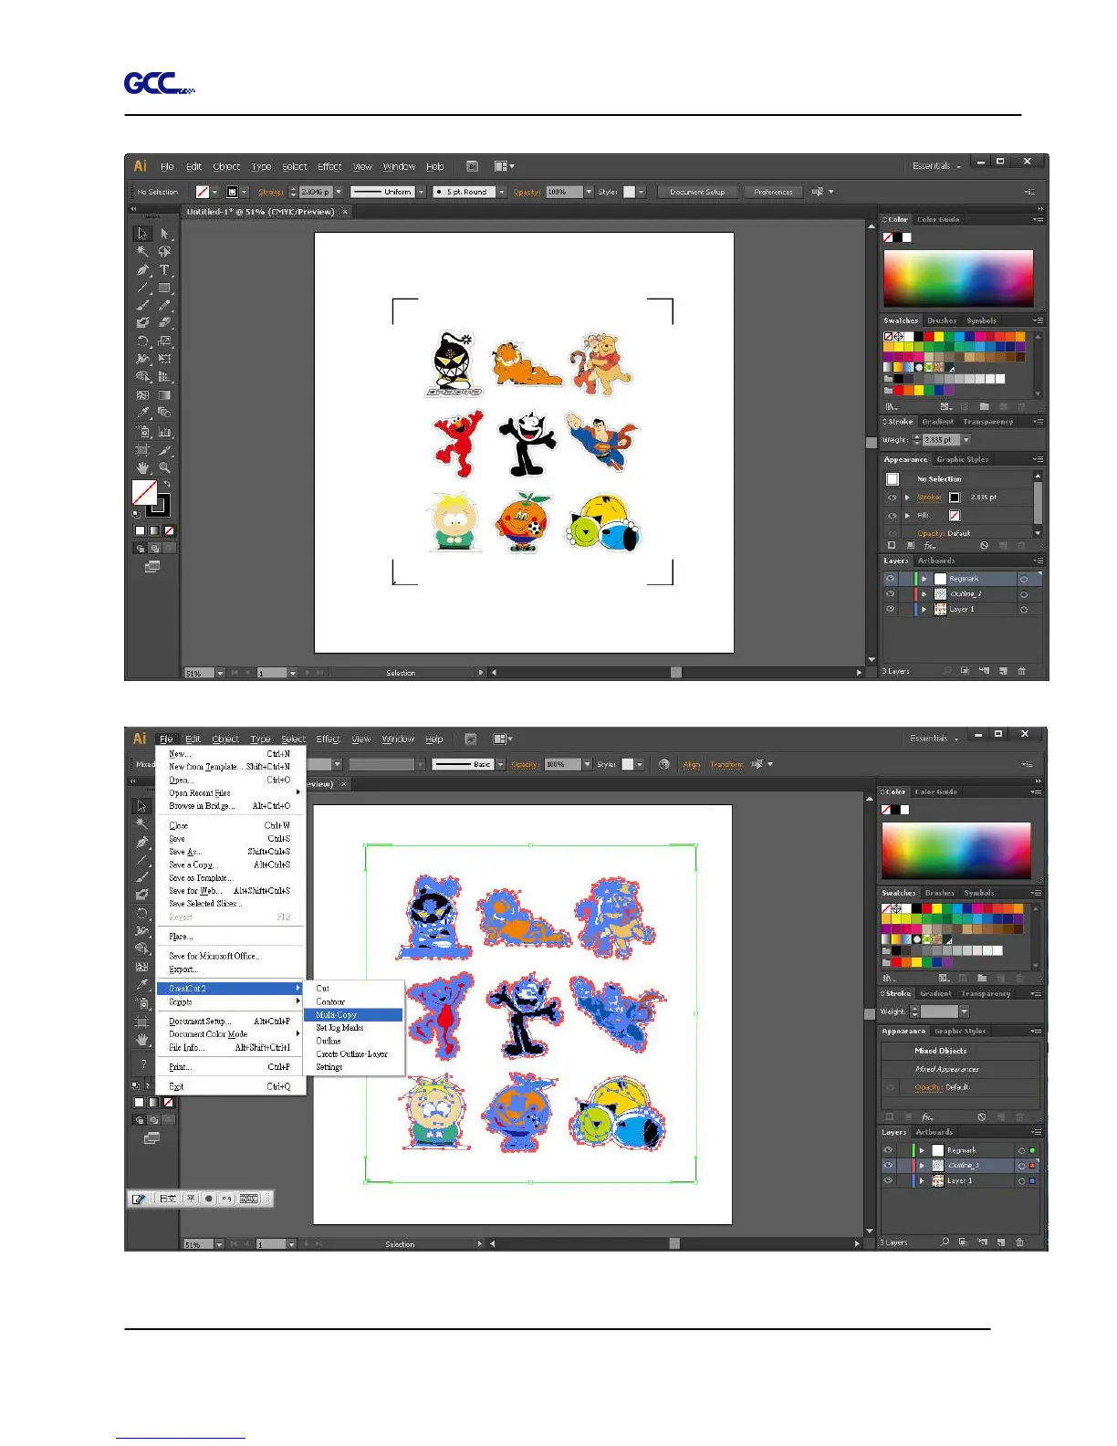Image resolution: width=1117 pixels, height=1446 pixels.
Task: Open the 5 pt. Round brush dropdown
Action: point(502,192)
